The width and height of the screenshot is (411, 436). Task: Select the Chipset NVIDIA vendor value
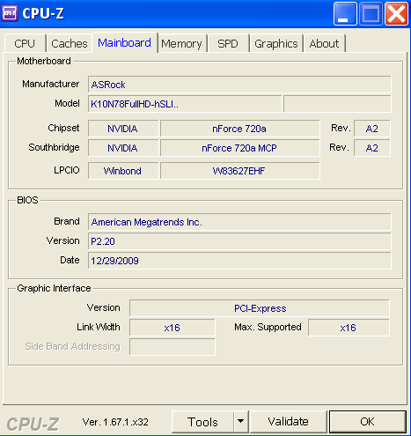[123, 129]
